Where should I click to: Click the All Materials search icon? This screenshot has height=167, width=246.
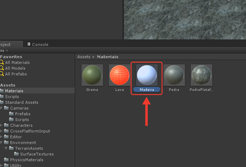pos(2,62)
